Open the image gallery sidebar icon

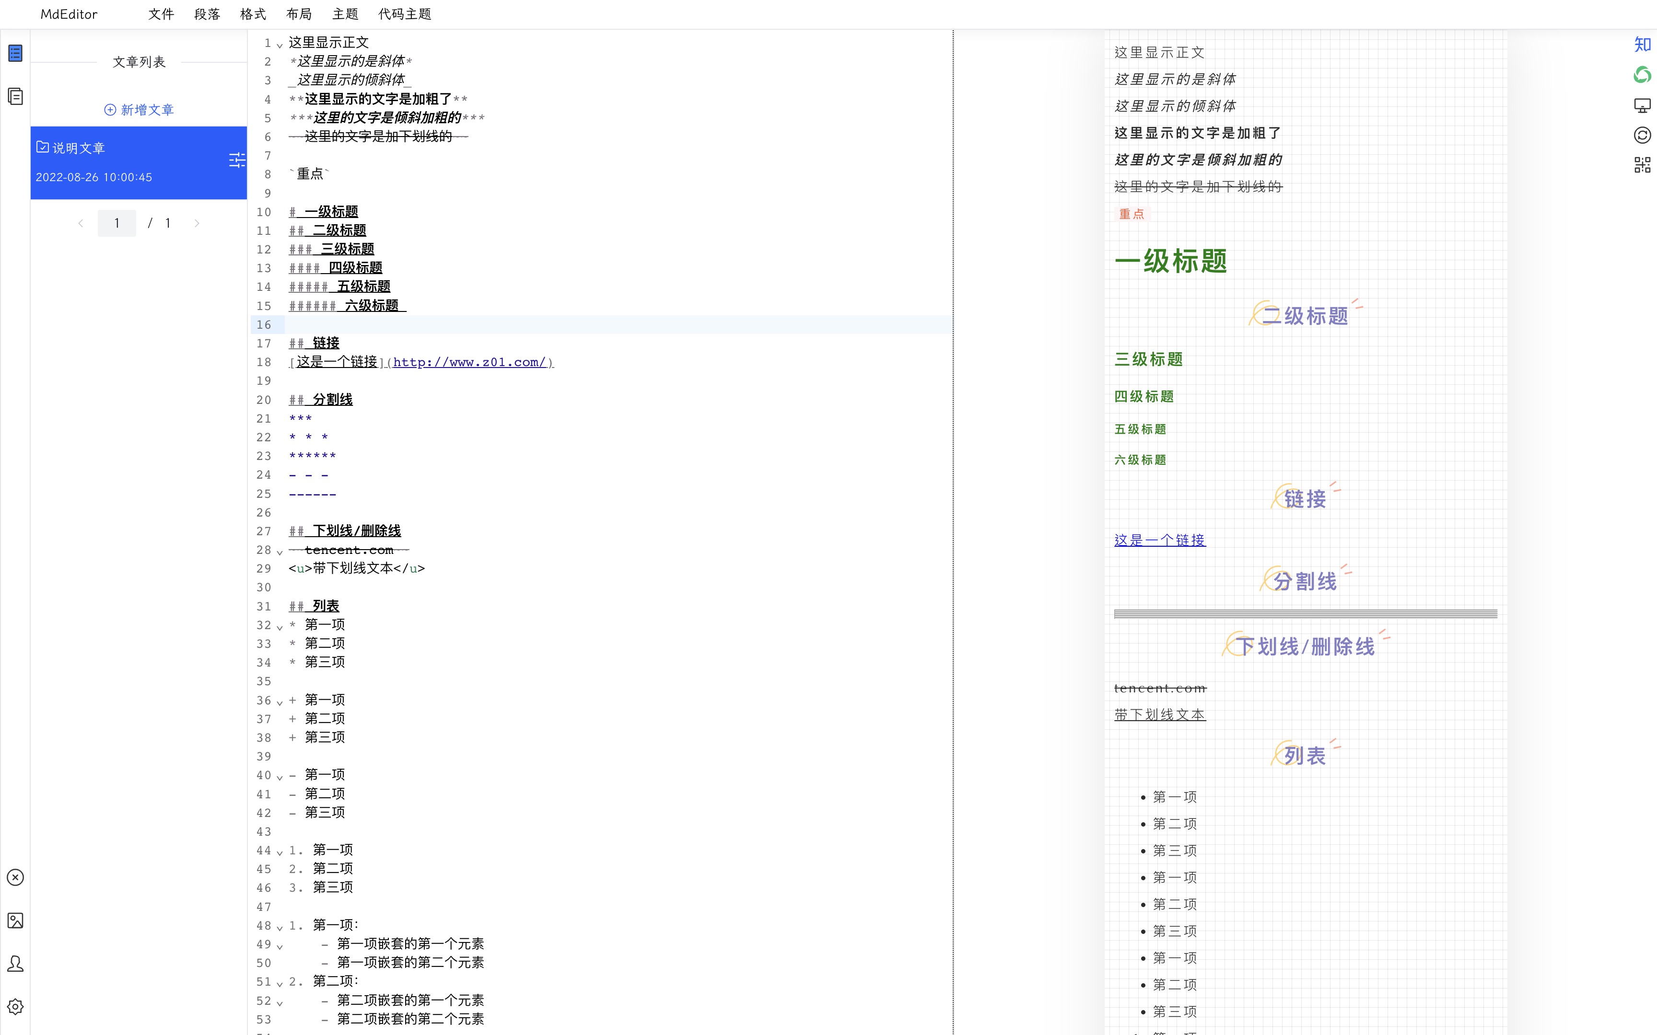[x=15, y=920]
